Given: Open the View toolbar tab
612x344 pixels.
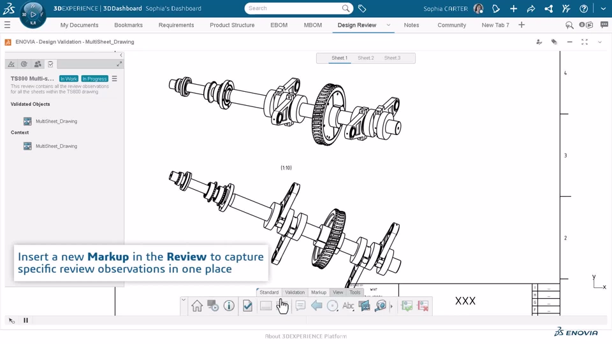Looking at the screenshot, I should point(338,292).
